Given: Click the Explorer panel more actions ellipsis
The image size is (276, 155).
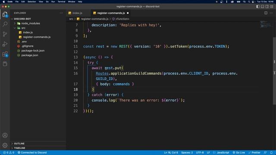Looking at the screenshot, I should coord(61,13).
